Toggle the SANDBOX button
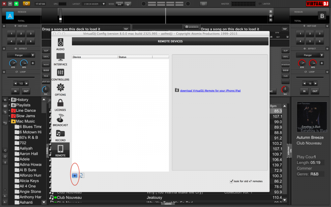 click(x=192, y=27)
